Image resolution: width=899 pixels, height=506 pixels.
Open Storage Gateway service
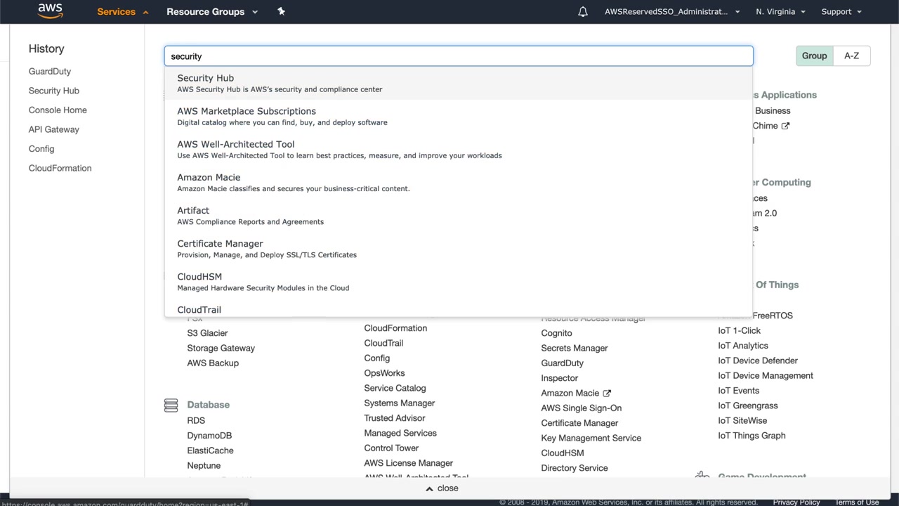[221, 348]
